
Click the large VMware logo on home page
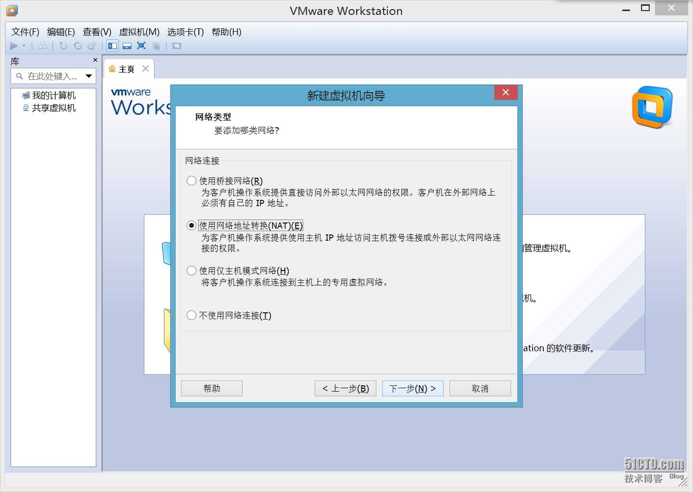pos(652,107)
